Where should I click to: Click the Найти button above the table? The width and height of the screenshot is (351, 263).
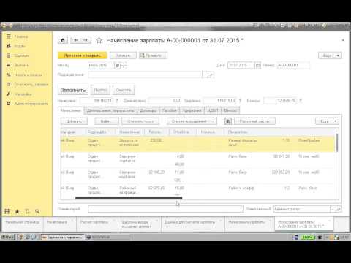[x=107, y=121]
